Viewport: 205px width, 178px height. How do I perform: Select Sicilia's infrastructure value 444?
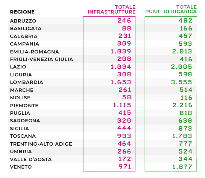124,128
